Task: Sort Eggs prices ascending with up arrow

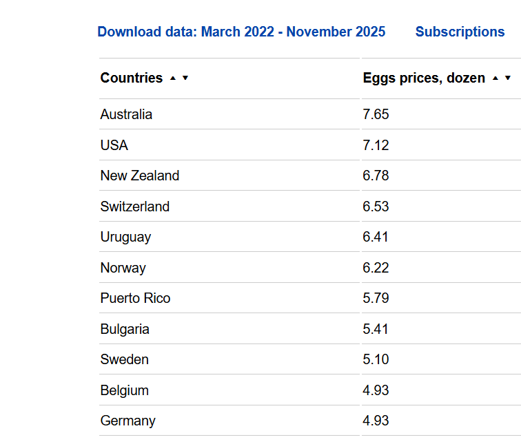Action: tap(496, 78)
